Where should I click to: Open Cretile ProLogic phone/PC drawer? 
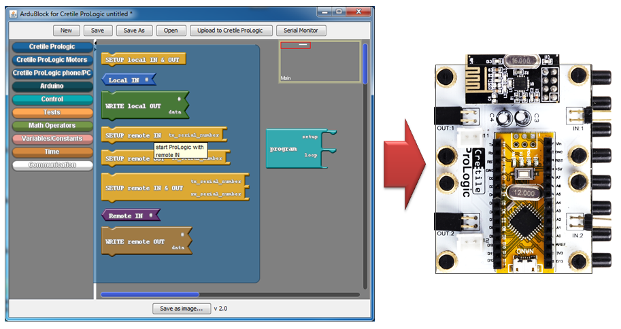[x=52, y=73]
